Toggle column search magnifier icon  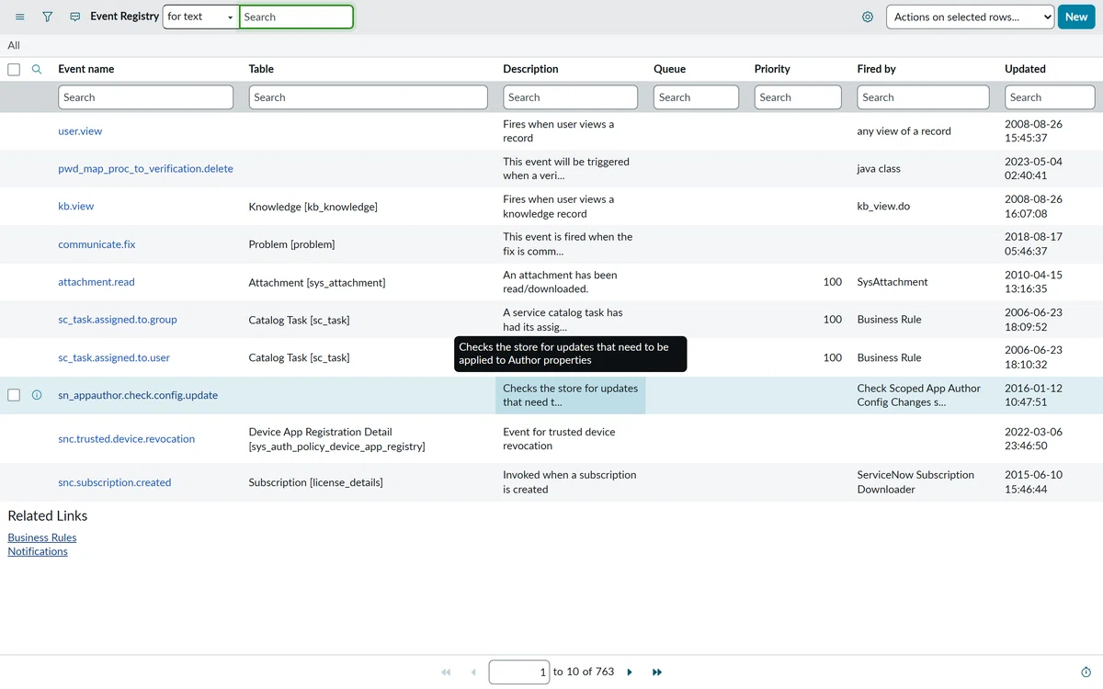(x=37, y=69)
